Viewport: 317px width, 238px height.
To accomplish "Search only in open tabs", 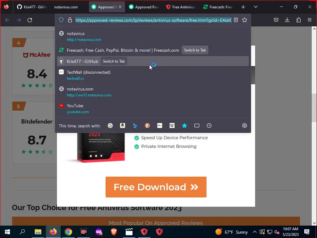I will [197, 126].
